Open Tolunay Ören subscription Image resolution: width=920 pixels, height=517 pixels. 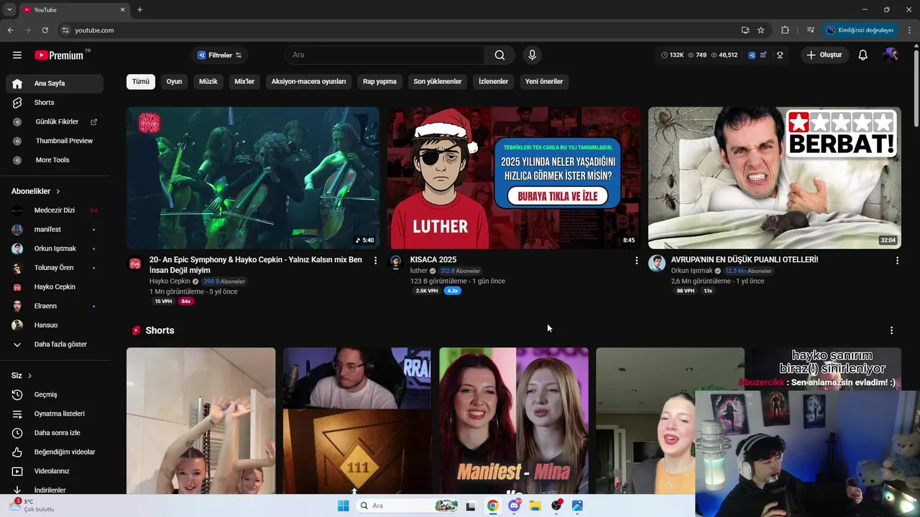point(55,268)
